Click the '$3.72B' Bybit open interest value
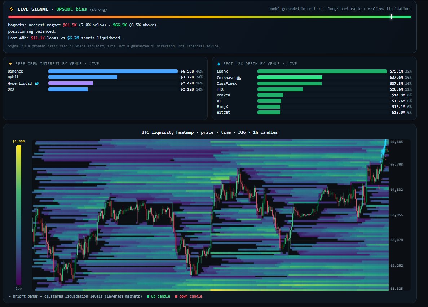Image resolution: width=428 pixels, height=307 pixels. (x=187, y=77)
